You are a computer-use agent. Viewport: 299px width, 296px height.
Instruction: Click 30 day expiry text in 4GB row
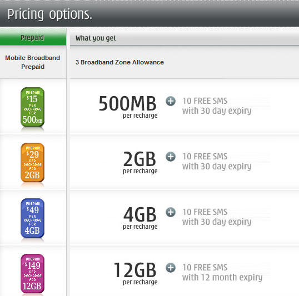pos(223,222)
